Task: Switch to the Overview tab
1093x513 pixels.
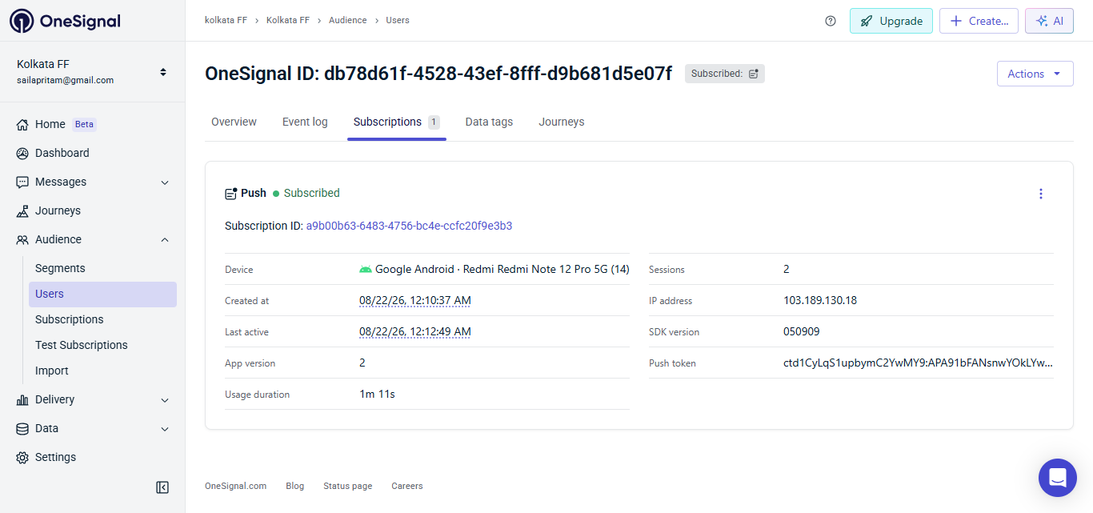Action: tap(234, 122)
